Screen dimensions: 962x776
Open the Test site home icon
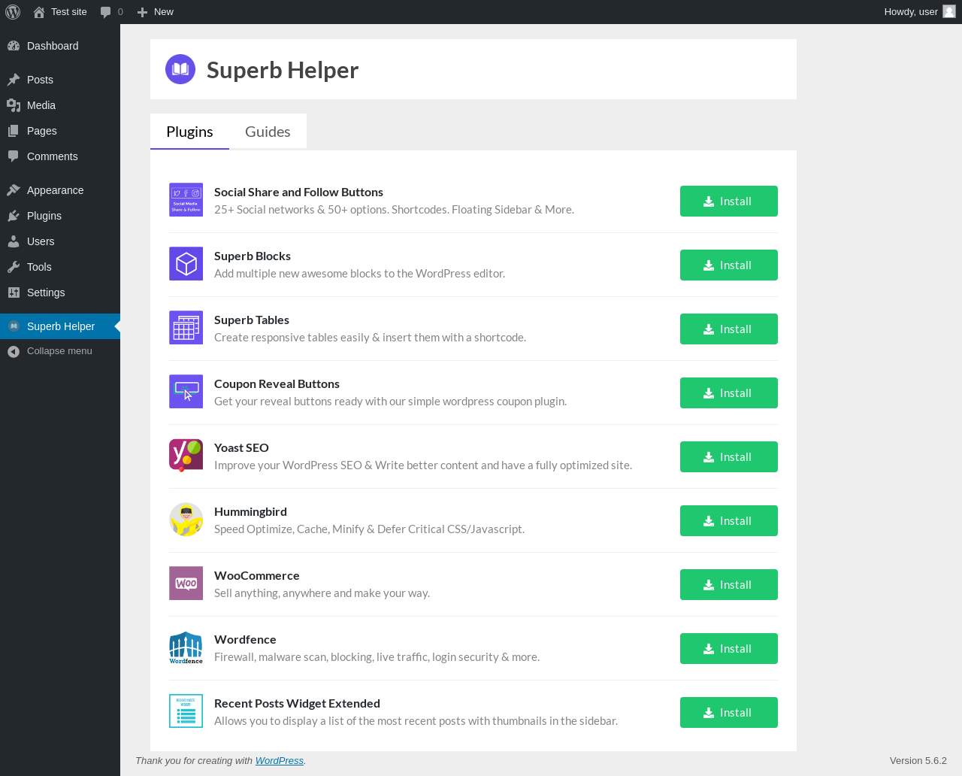(39, 12)
